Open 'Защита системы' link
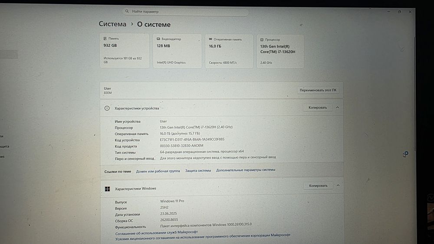The height and width of the screenshot is (244, 434). (198, 170)
